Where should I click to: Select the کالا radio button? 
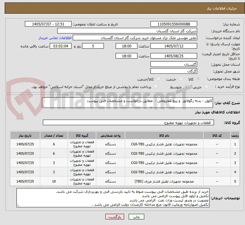[198, 79]
